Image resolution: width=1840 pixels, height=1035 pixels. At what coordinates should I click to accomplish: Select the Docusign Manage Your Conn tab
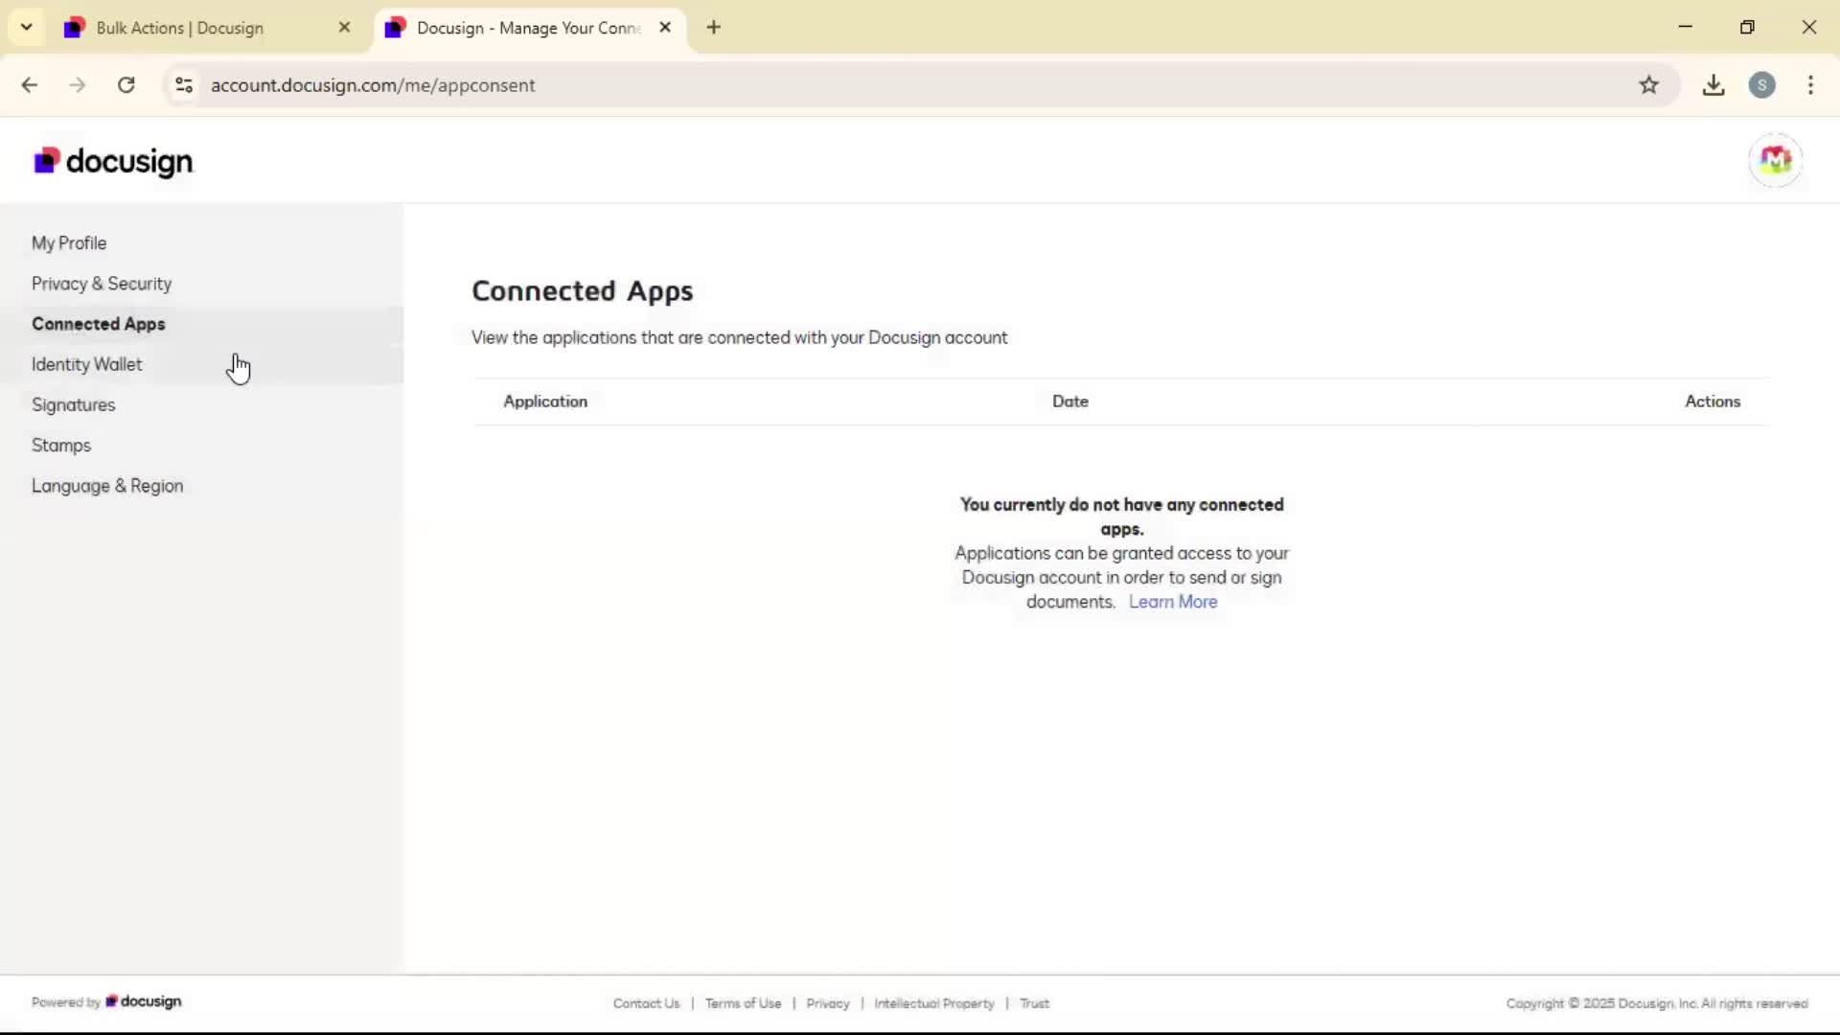(x=529, y=28)
